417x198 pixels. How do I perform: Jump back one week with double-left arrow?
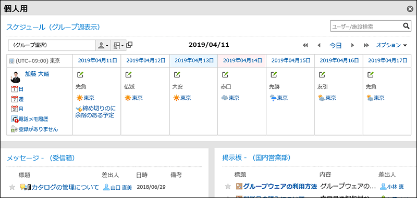(x=305, y=45)
